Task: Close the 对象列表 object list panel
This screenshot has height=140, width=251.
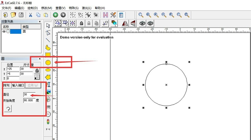Action: (40, 22)
